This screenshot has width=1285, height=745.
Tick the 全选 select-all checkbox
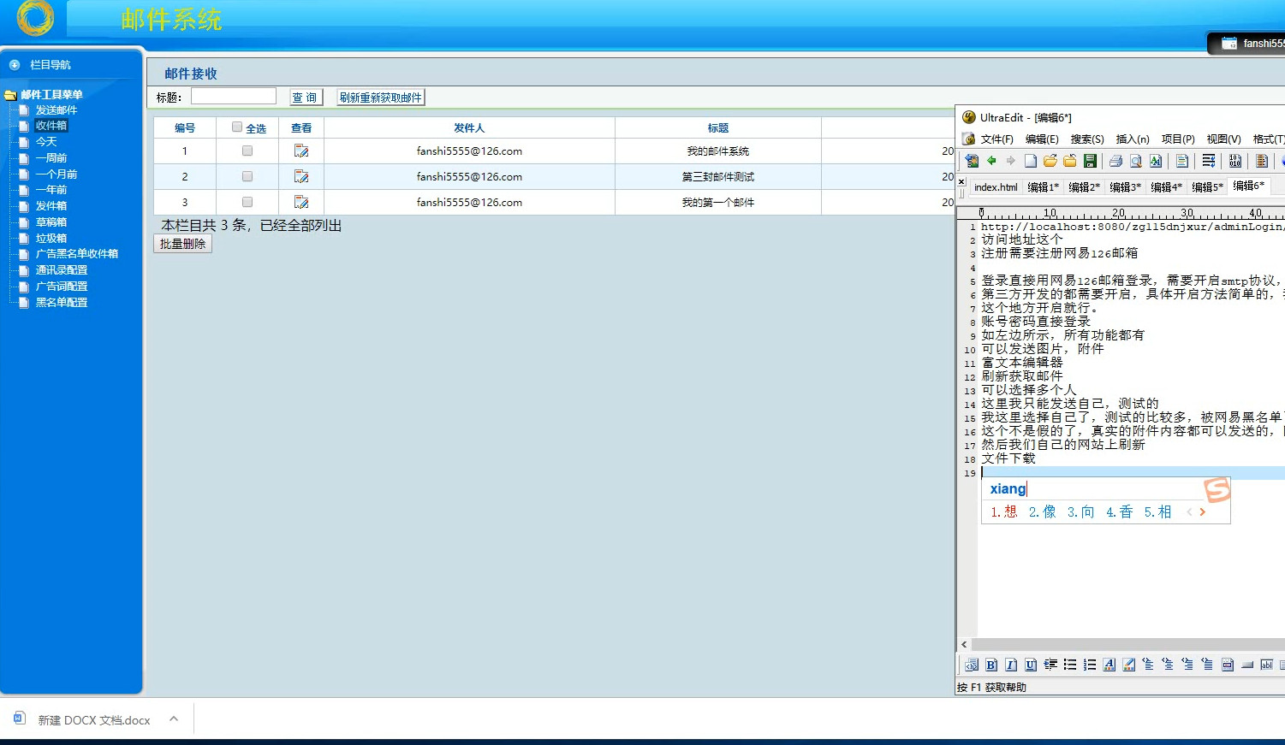click(237, 127)
